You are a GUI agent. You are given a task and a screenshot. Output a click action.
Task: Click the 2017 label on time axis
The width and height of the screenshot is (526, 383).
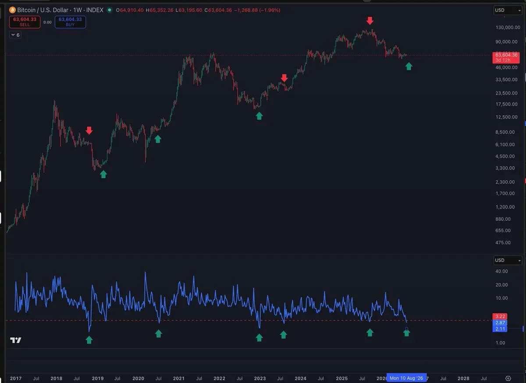pyautogui.click(x=15, y=378)
